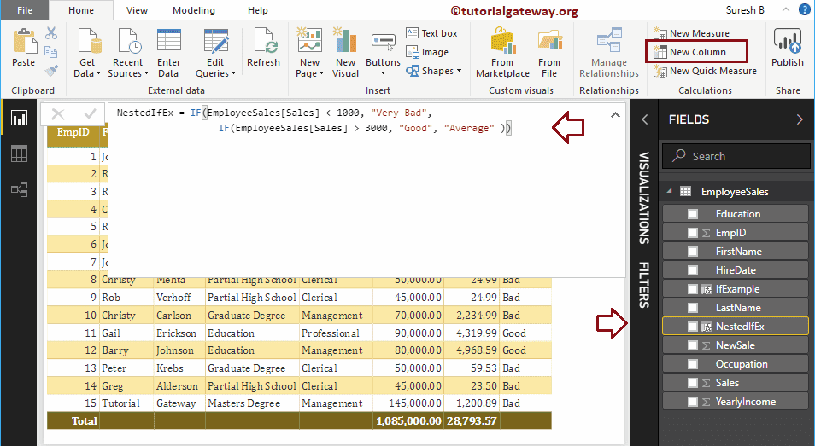Click Edit Queries icon
Image resolution: width=815 pixels, height=446 pixels.
[215, 40]
